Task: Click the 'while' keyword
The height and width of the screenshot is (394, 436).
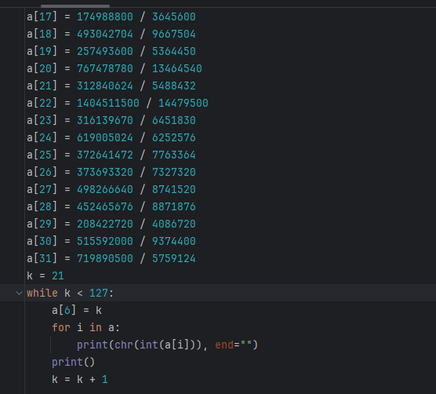Action: coord(42,293)
